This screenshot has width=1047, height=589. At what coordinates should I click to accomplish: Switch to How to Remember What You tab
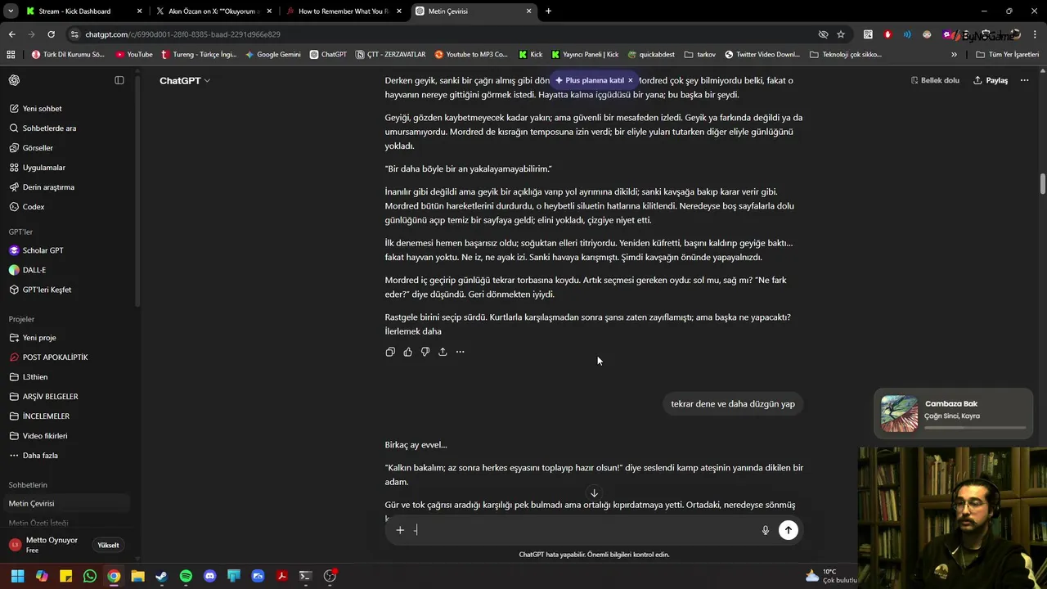(344, 11)
